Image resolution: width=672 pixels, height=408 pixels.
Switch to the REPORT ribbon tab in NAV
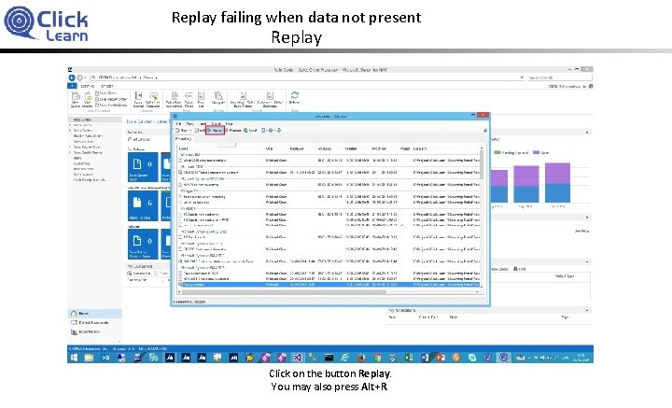point(106,86)
